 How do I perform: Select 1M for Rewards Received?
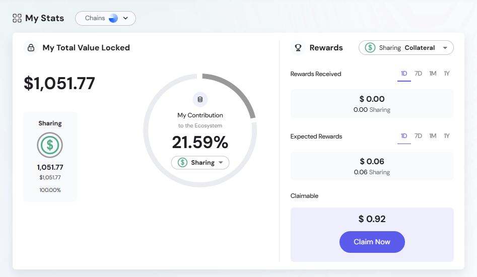pos(433,74)
